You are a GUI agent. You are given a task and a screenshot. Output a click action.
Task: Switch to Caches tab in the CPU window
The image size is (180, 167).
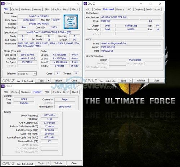(15, 9)
